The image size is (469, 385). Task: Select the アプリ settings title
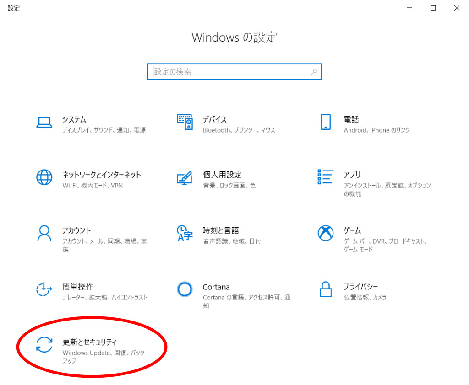click(x=352, y=174)
